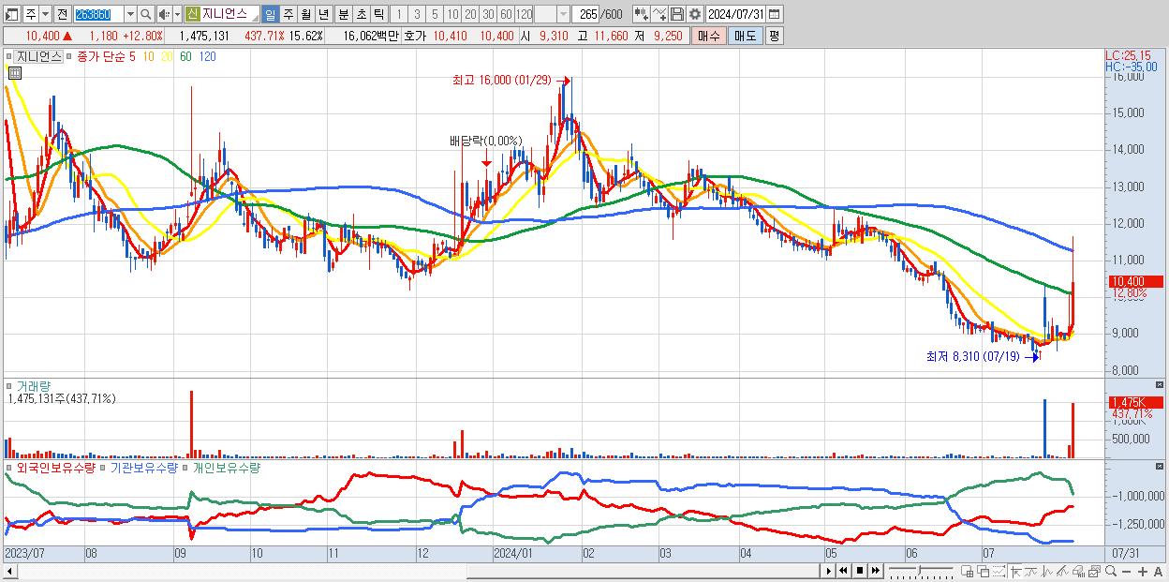The width and height of the screenshot is (1169, 582).
Task: Select the 분 minute period tab
Action: click(343, 14)
